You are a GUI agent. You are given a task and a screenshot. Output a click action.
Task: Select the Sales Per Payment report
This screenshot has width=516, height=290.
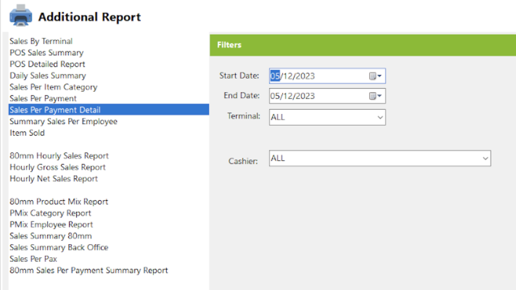[43, 99]
